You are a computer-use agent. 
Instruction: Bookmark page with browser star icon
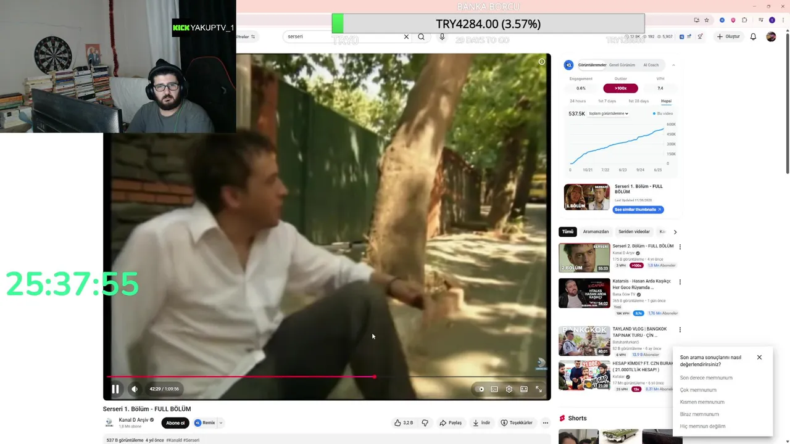707,20
